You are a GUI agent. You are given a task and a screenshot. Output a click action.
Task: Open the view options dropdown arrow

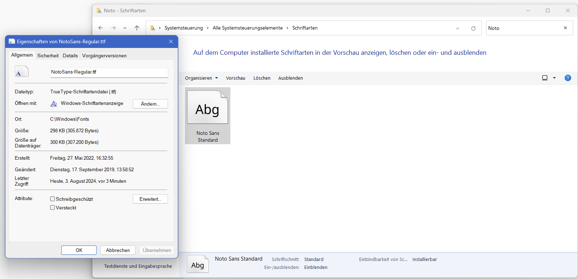(x=554, y=78)
